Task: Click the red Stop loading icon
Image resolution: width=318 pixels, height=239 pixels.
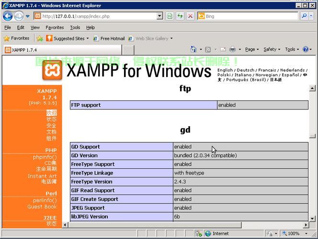Action: coord(190,16)
